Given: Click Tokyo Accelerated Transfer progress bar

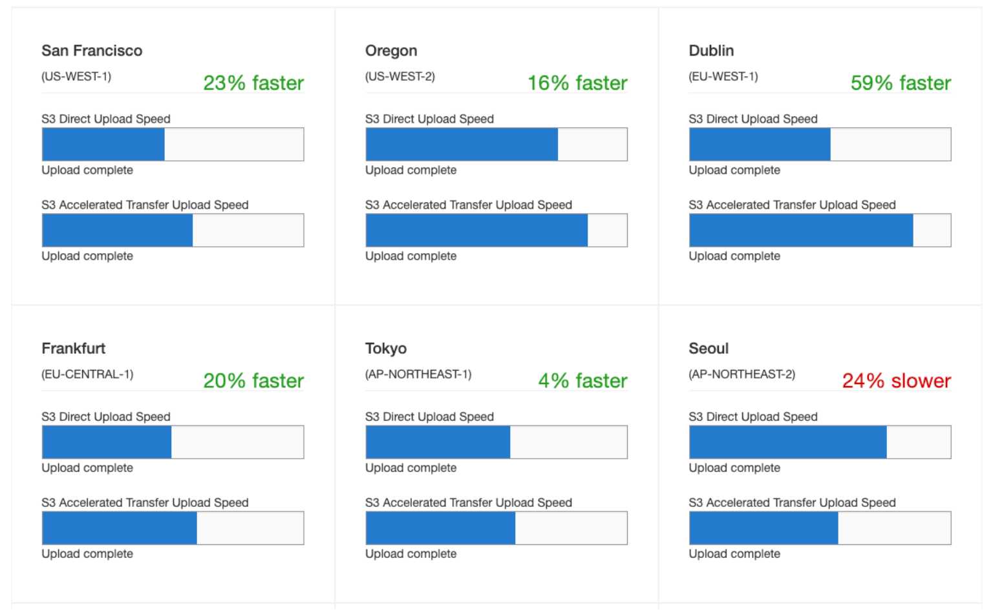Looking at the screenshot, I should (x=496, y=528).
